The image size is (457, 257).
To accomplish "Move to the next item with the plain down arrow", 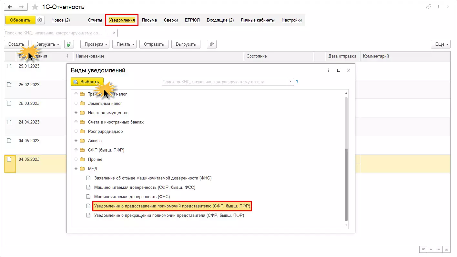I will (x=439, y=250).
